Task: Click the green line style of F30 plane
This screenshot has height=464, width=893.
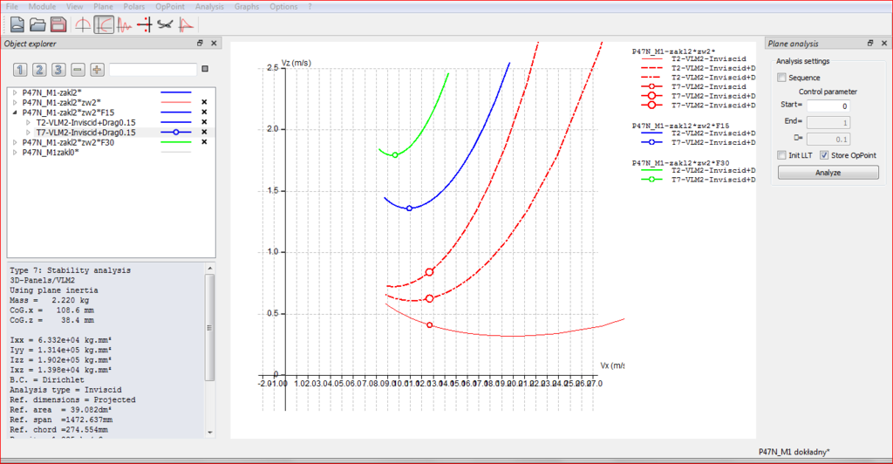Action: [175, 142]
